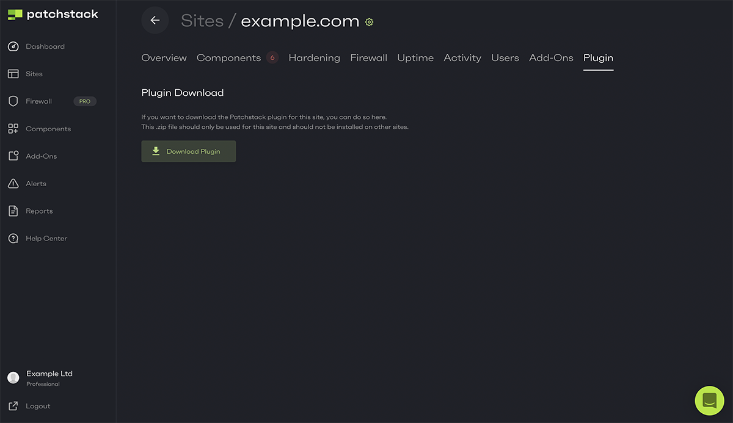Screen dimensions: 733x423
Task: Click the Sites layout icon in sidebar
Action: (x=13, y=74)
